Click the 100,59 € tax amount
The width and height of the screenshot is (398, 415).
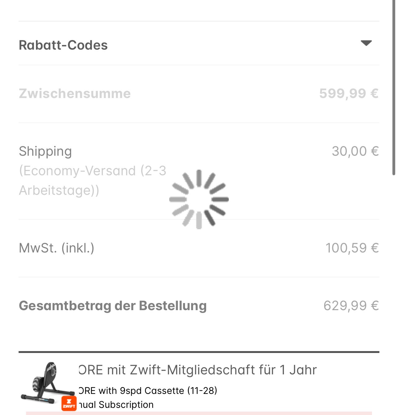[352, 248]
